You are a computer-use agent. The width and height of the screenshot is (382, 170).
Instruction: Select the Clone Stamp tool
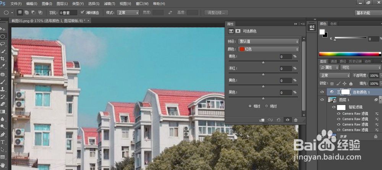(3, 89)
